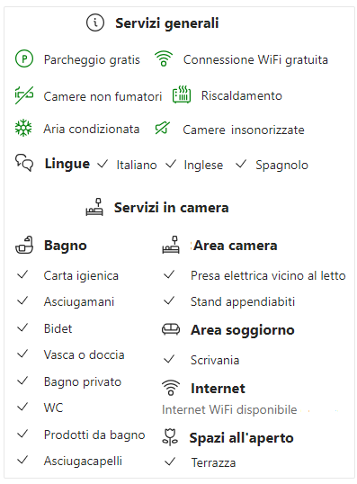Click the Presa elettrica vicino al letto item
Screen dimensions: 357x484
tap(268, 275)
